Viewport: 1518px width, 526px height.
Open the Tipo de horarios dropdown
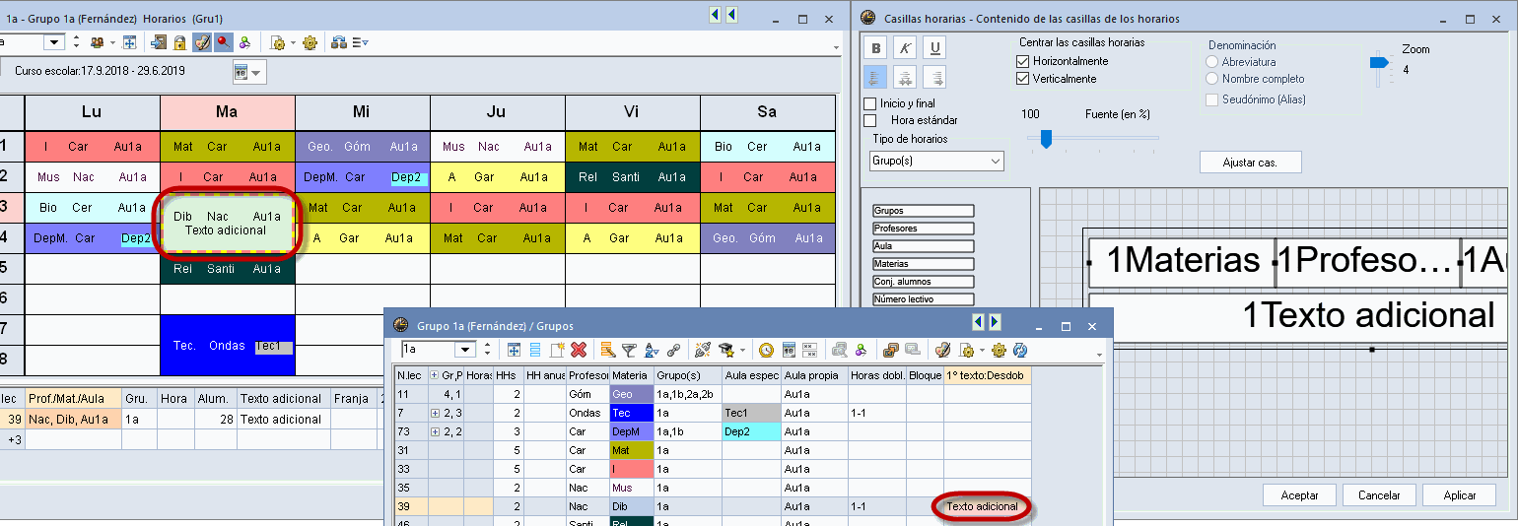pos(936,161)
